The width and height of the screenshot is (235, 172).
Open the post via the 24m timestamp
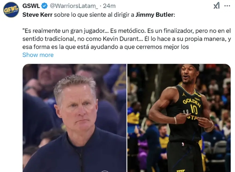109,6
